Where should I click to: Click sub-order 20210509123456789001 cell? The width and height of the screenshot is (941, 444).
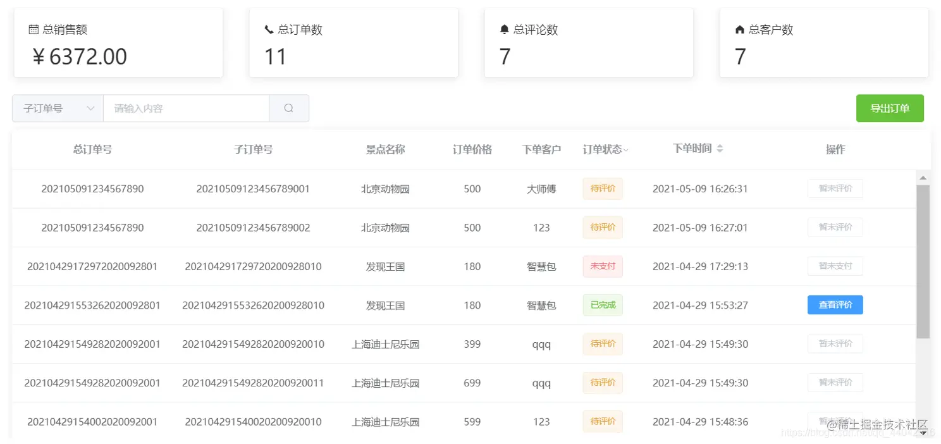(253, 189)
